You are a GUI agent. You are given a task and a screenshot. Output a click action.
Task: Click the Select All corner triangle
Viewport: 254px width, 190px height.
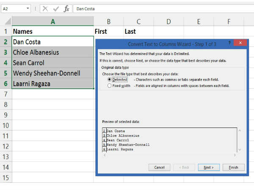click(6, 21)
